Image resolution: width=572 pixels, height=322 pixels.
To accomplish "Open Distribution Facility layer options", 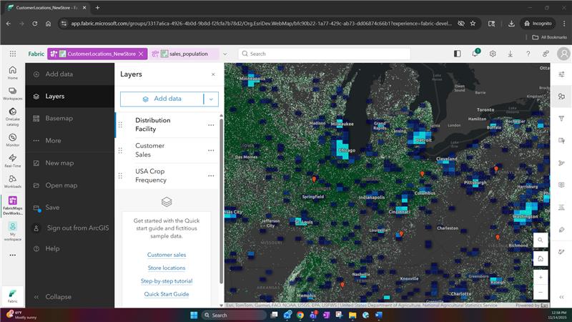I will click(211, 125).
